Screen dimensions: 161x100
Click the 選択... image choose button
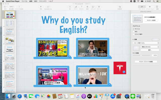150,50
